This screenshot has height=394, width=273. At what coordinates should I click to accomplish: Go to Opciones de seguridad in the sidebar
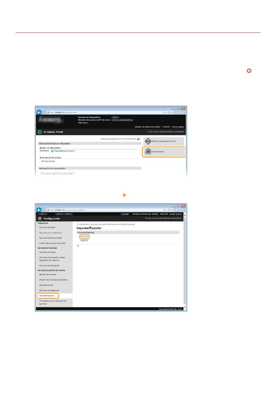(x=49, y=290)
